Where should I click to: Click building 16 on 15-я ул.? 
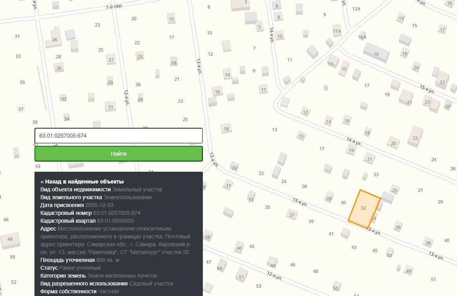click(x=376, y=53)
